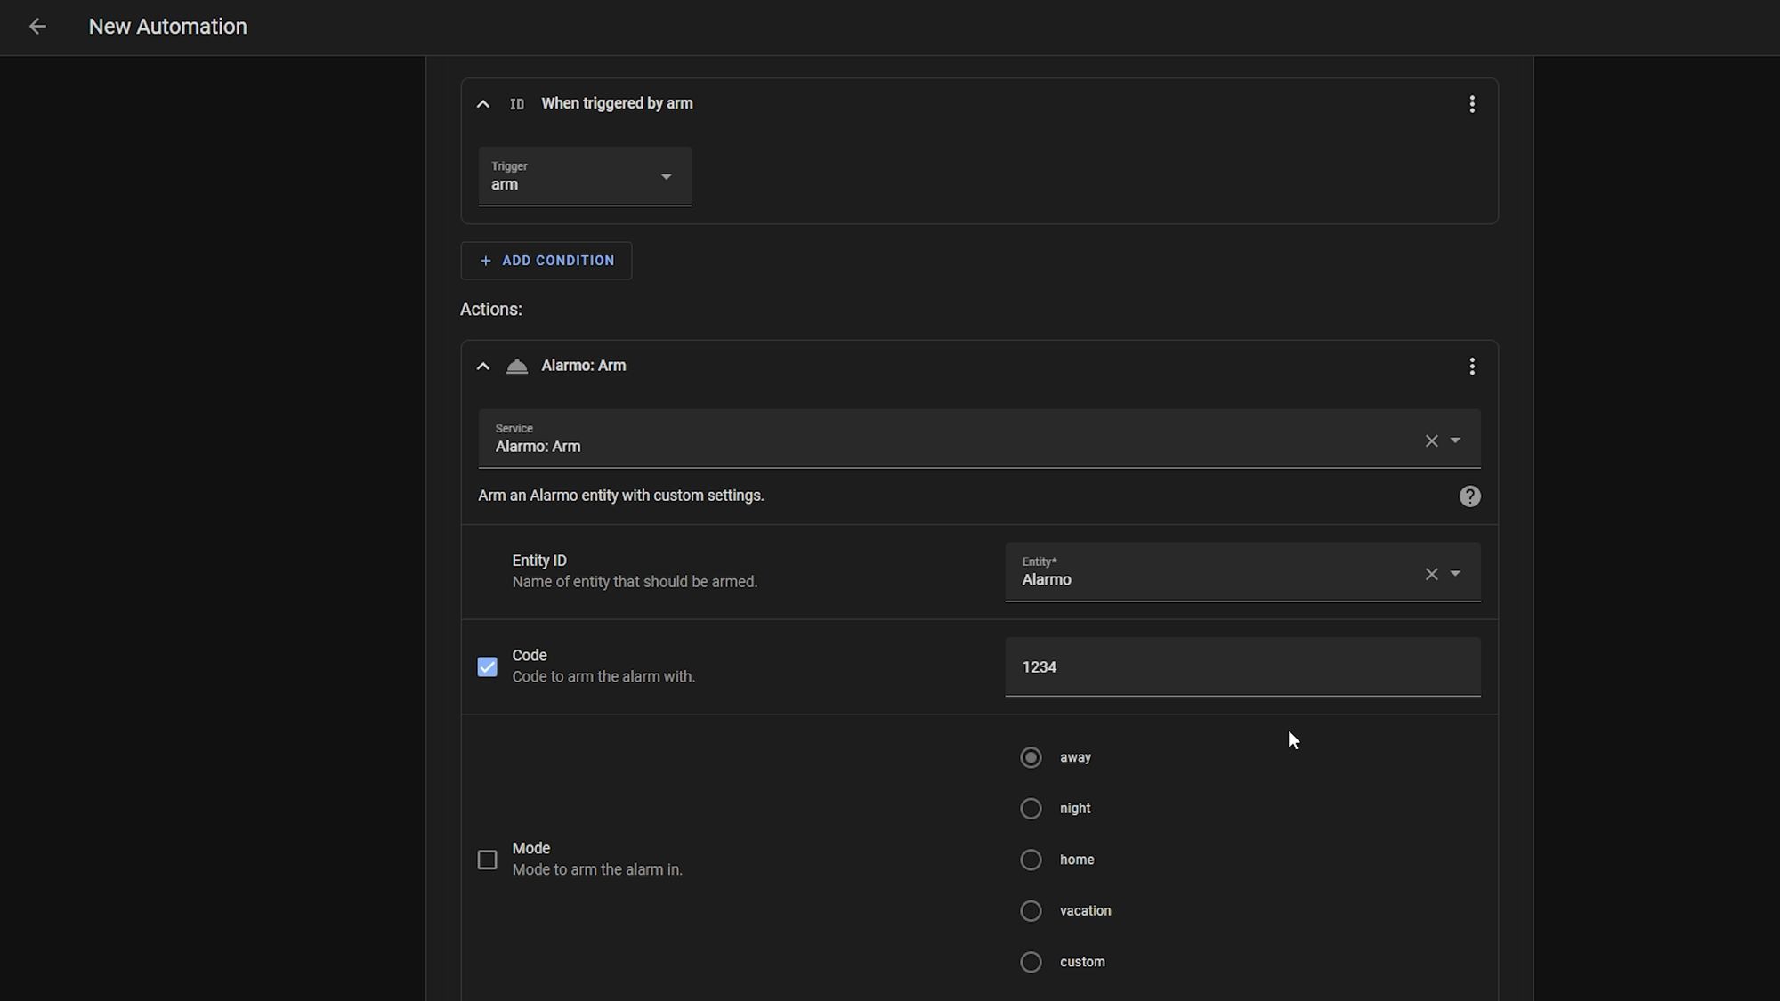The width and height of the screenshot is (1780, 1001).
Task: Select the 'night' mode radio button
Action: (1031, 809)
